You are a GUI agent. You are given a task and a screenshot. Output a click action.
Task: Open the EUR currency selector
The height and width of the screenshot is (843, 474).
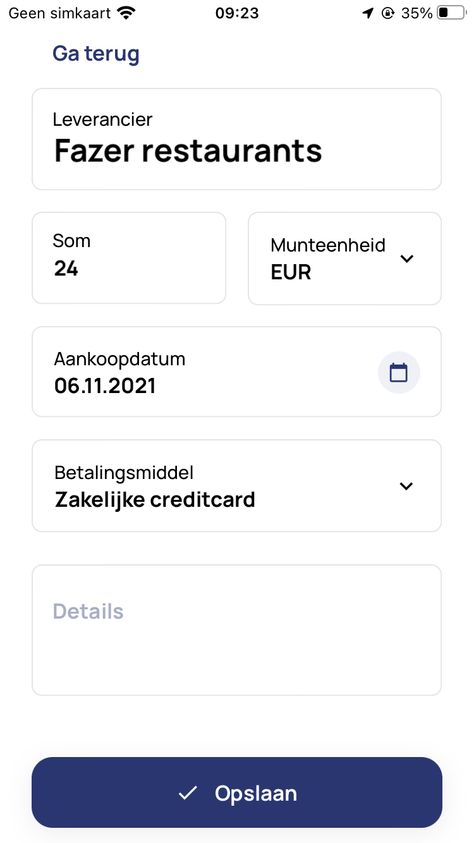pyautogui.click(x=291, y=272)
